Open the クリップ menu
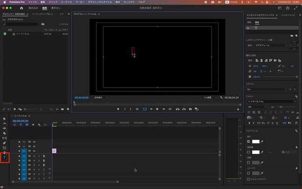 tap(53, 2)
